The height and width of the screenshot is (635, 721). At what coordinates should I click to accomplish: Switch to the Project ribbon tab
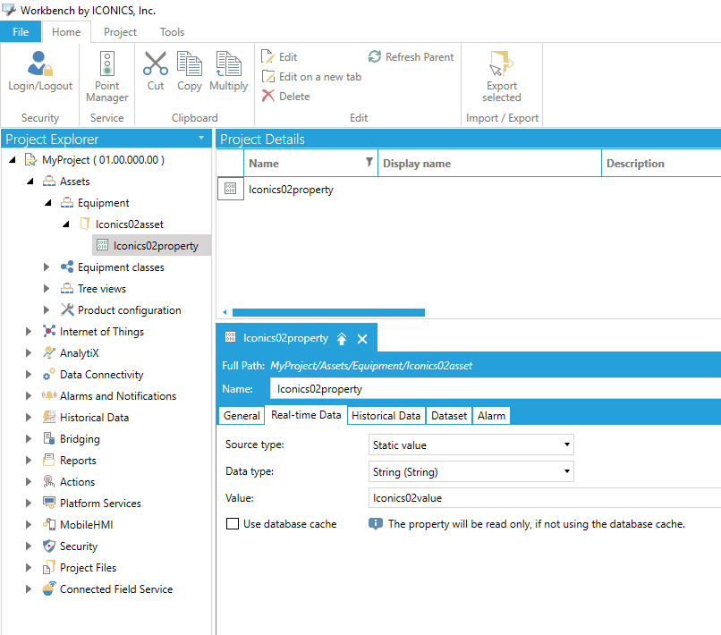coord(120,32)
